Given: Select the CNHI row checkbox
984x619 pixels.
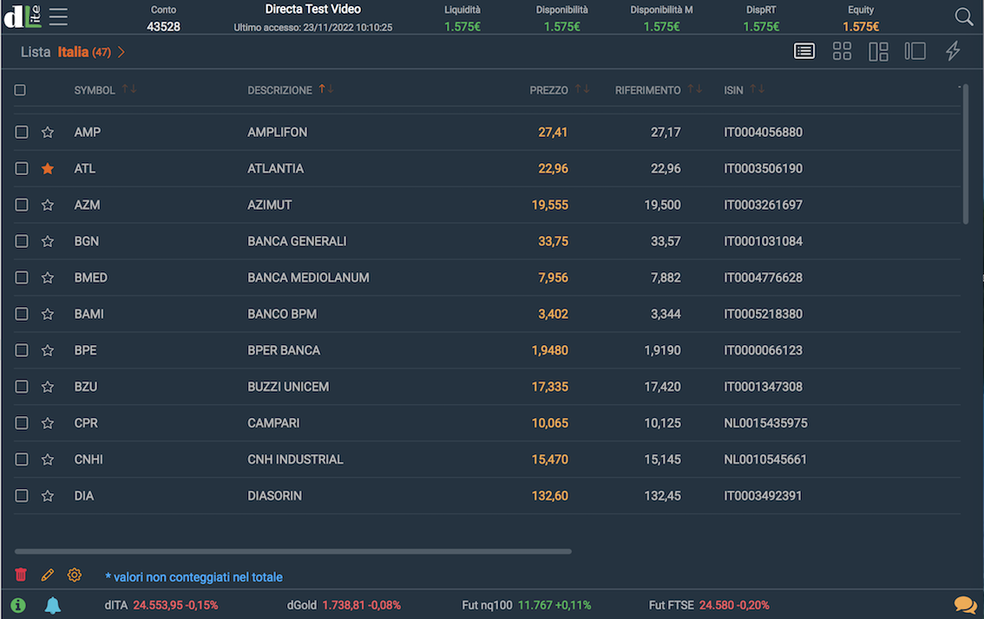Looking at the screenshot, I should click(x=22, y=459).
